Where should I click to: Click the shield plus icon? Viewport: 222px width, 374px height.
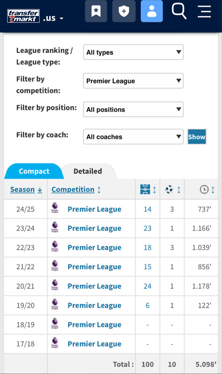pos(124,11)
